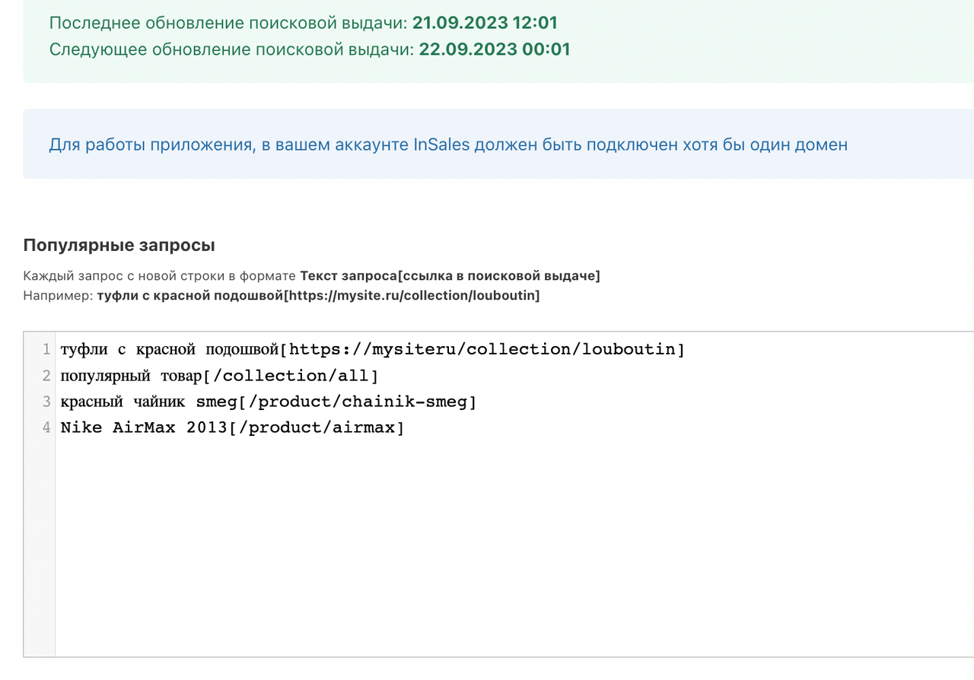Image resolution: width=974 pixels, height=680 pixels.
Task: Click the 'Каждый запрос с новой строки' hint
Action: 311,276
